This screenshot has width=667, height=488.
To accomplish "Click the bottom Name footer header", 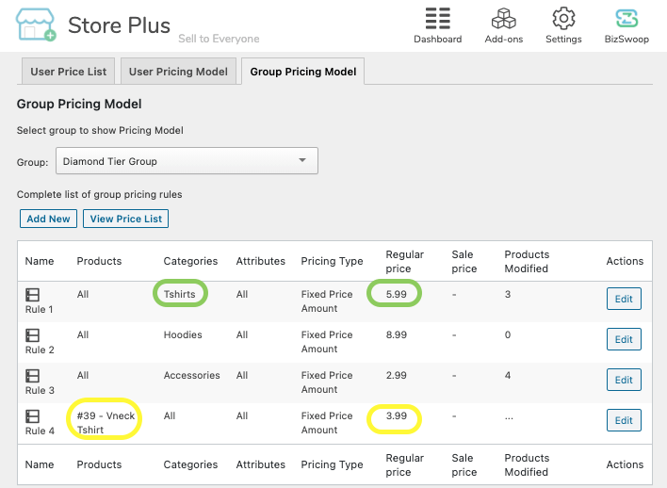I will tap(40, 464).
